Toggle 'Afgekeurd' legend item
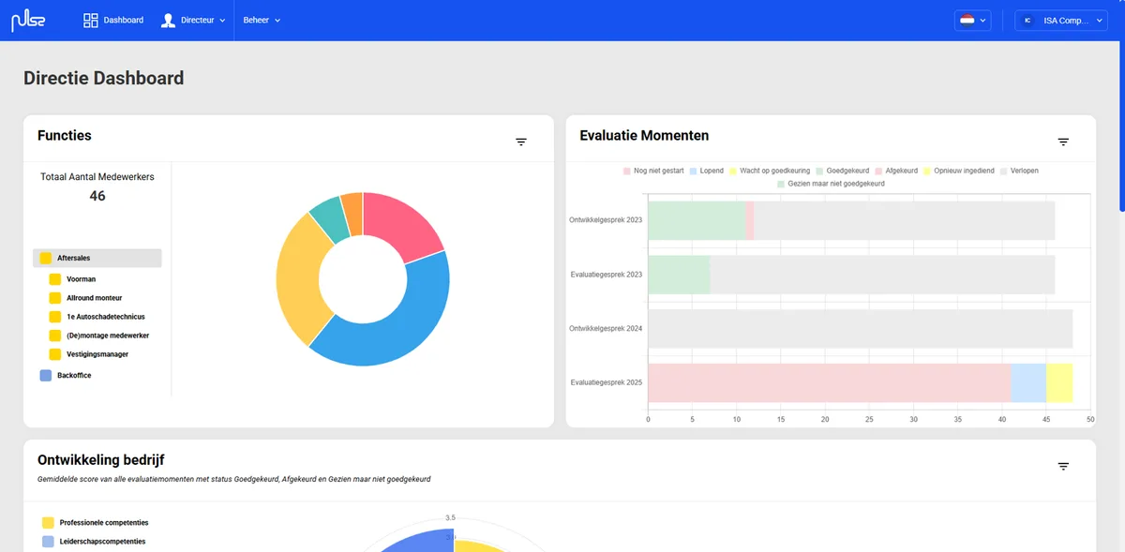This screenshot has width=1125, height=552. point(896,172)
